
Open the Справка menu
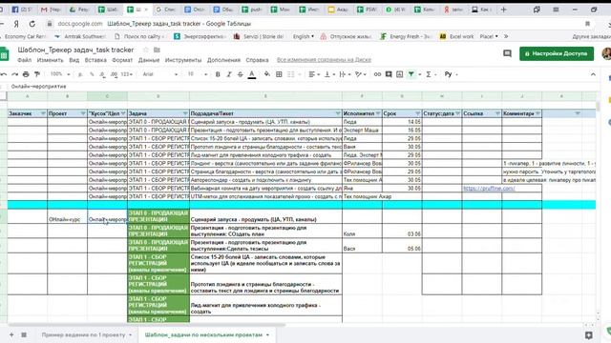[x=257, y=60]
